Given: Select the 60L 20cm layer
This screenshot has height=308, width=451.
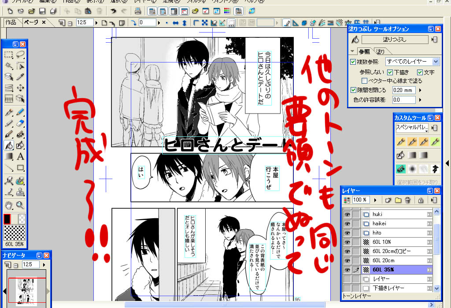Looking at the screenshot, I should click(397, 260).
